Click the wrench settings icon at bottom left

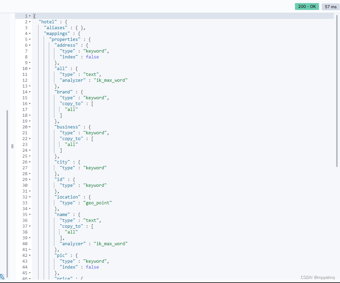[3, 277]
